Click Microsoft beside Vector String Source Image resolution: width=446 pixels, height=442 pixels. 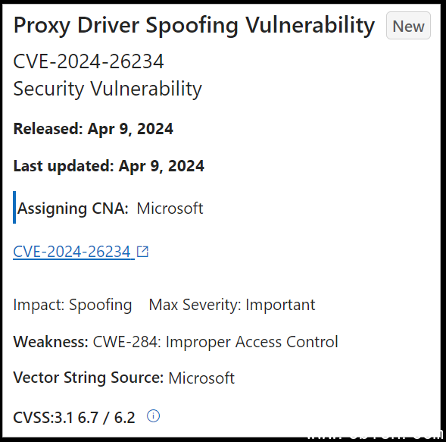tap(201, 378)
